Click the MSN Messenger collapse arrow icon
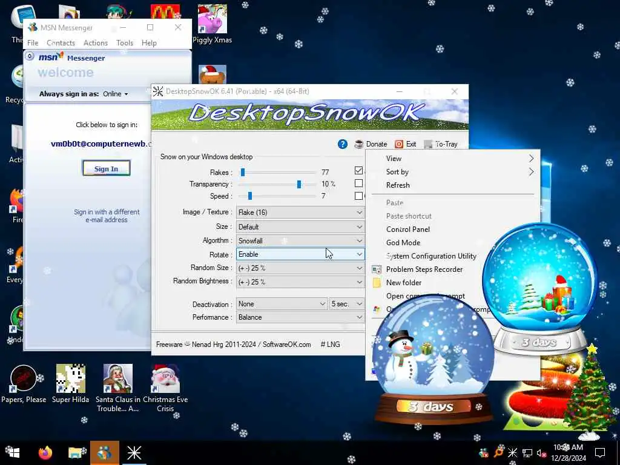This screenshot has height=465, width=620. [30, 56]
